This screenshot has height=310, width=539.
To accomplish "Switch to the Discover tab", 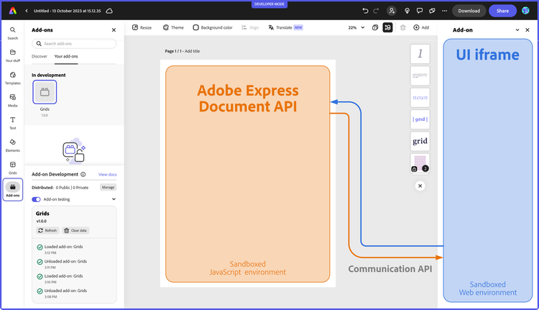I will [x=40, y=56].
